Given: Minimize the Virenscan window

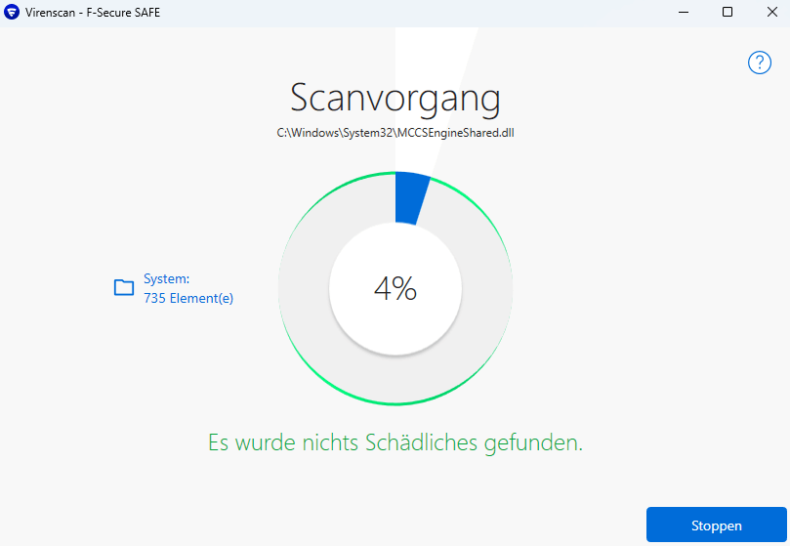Looking at the screenshot, I should tap(684, 12).
